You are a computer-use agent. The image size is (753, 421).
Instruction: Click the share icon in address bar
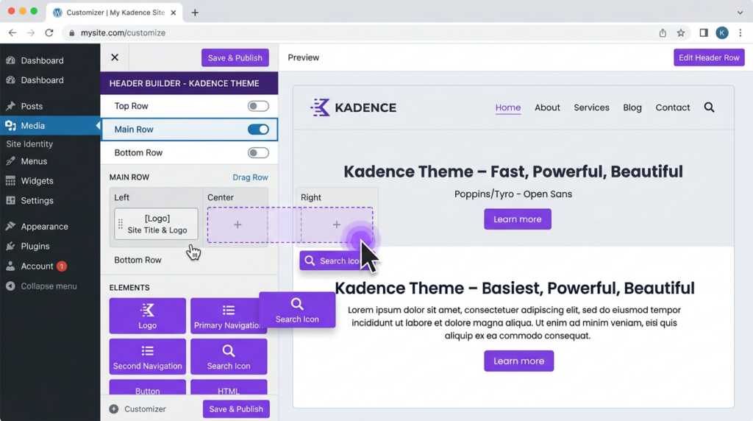pos(663,32)
